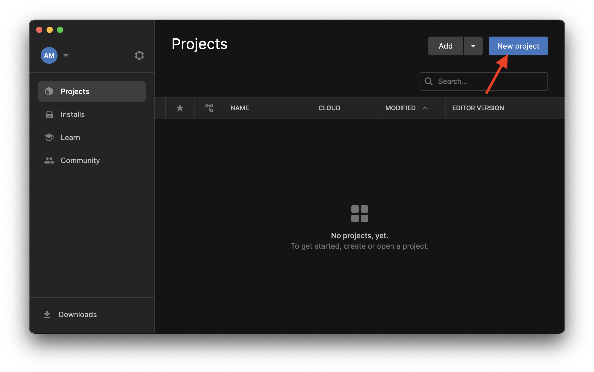Click the version control branch column icon
The height and width of the screenshot is (372, 594).
click(x=209, y=108)
